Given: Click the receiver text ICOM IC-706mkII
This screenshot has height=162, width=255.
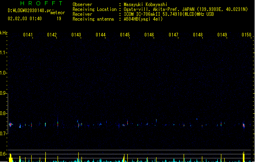Looking at the screenshot, I should coord(142,14).
